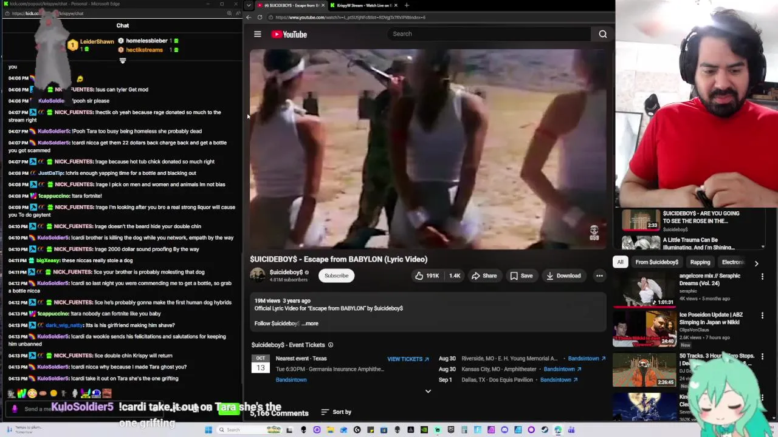Open a new browser tab
The height and width of the screenshot is (437, 778).
(407, 5)
